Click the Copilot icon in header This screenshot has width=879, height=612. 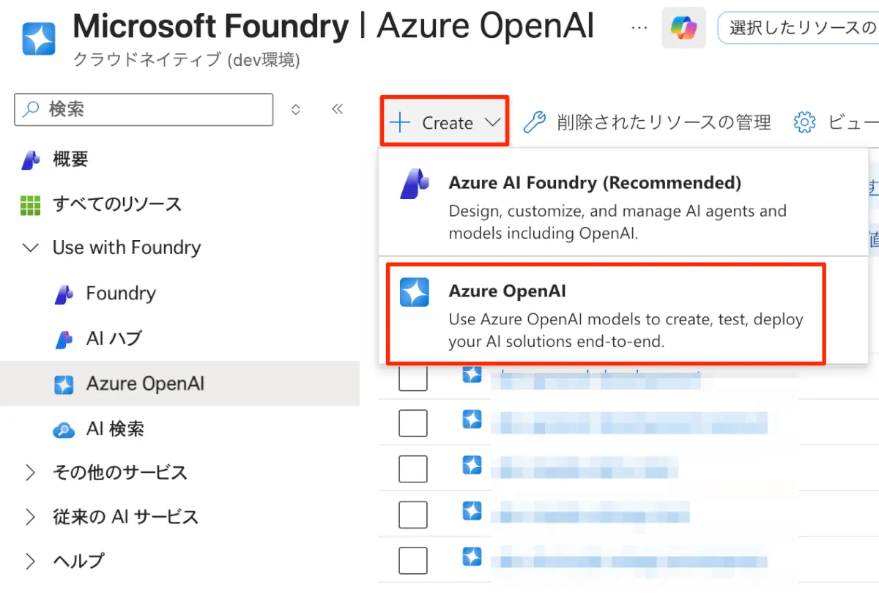(x=683, y=29)
